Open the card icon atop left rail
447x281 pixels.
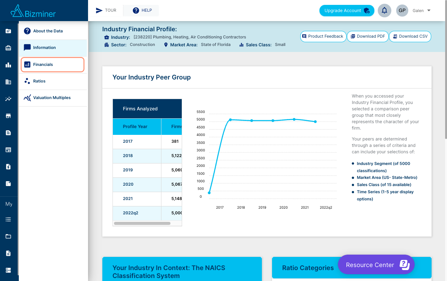(8, 31)
